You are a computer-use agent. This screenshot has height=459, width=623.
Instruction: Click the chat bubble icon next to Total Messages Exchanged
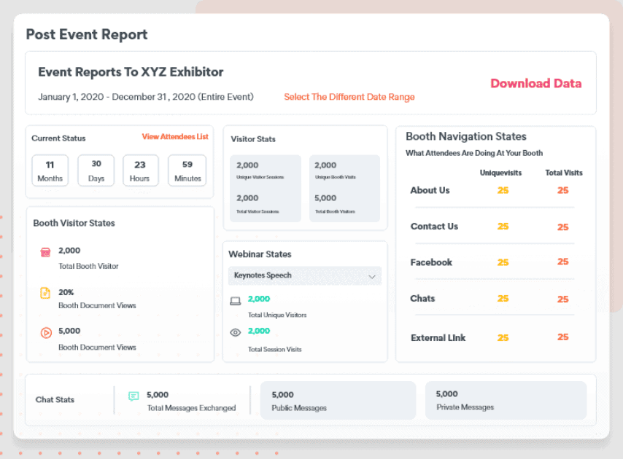(x=133, y=395)
